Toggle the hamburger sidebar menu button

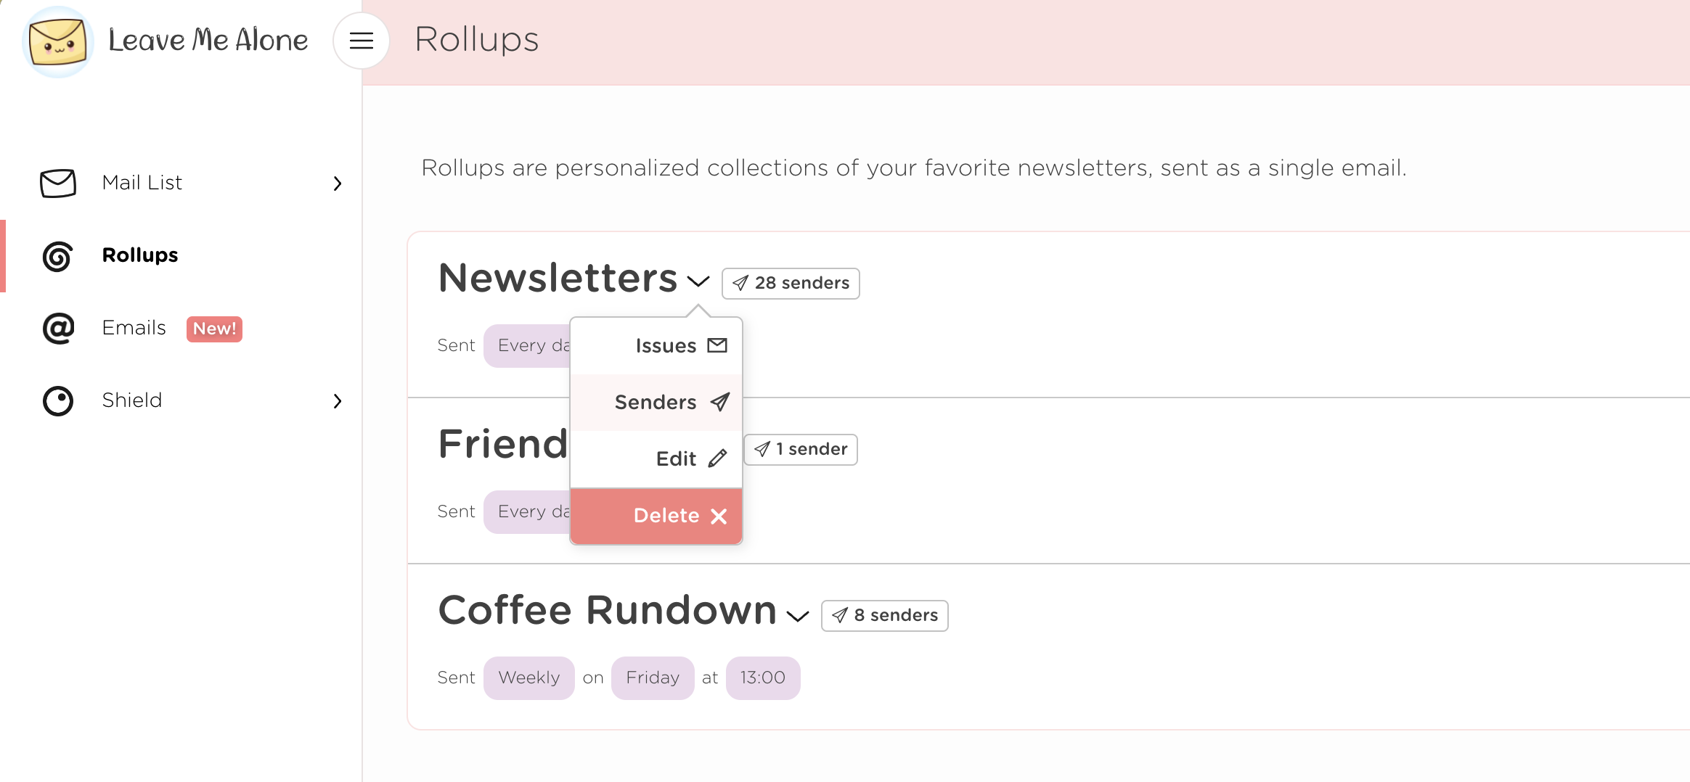coord(361,41)
